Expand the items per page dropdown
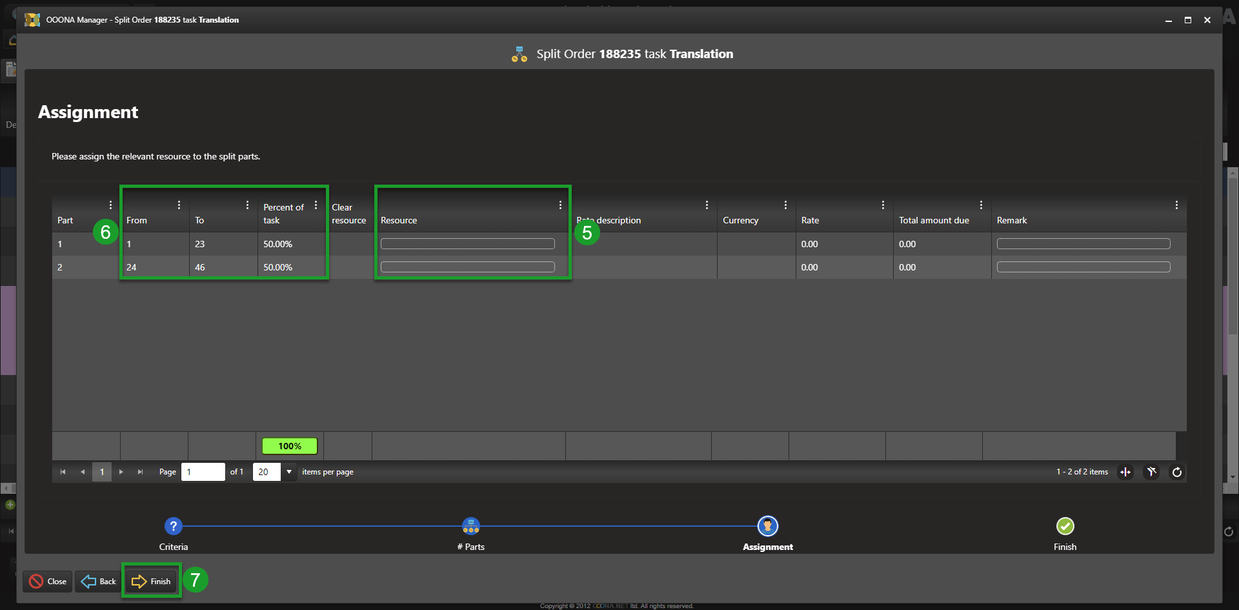 [x=289, y=472]
